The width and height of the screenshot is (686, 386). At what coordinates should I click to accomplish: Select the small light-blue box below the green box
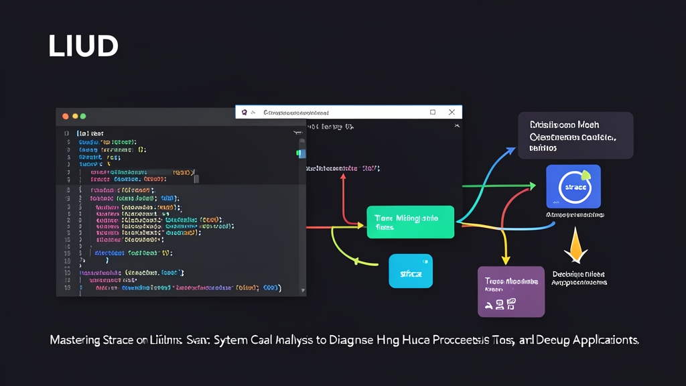(411, 271)
